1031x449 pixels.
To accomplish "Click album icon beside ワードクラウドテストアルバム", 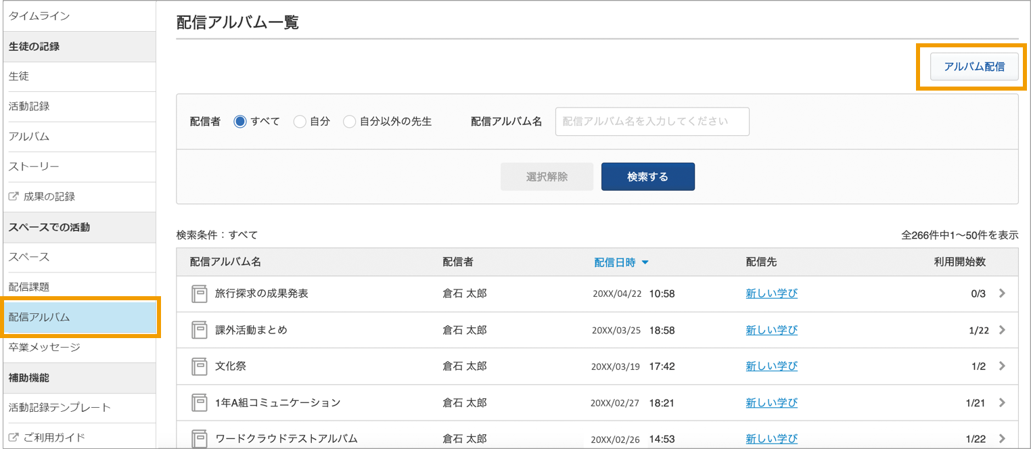I will (x=199, y=438).
